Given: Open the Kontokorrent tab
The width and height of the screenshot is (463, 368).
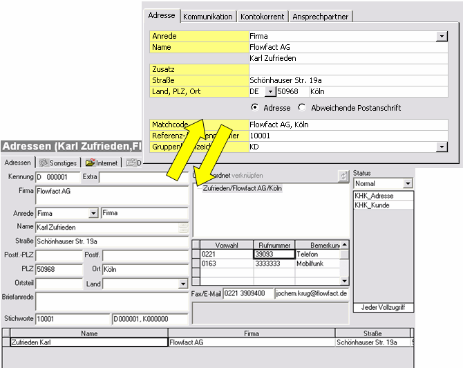Looking at the screenshot, I should (x=262, y=17).
